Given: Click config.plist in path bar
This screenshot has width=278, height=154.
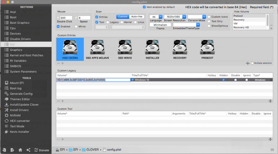Looking at the screenshot, I should (x=112, y=150).
